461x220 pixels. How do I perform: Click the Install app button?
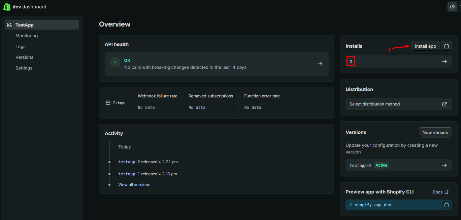pos(425,46)
